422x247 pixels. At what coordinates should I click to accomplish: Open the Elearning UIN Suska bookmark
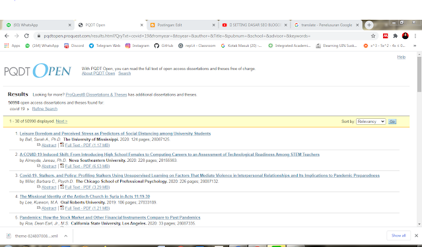point(336,46)
